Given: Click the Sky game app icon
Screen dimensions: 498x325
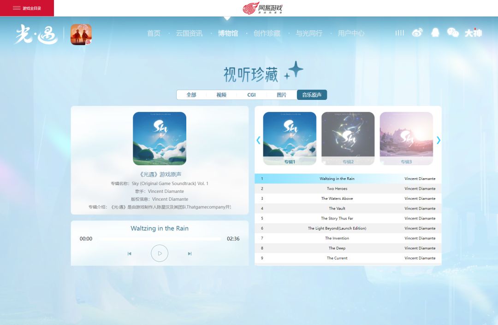Looking at the screenshot, I should click(x=81, y=34).
